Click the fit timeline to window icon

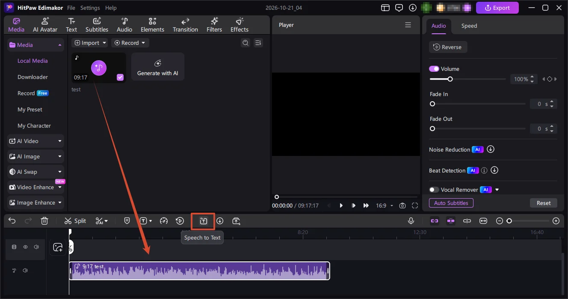click(x=483, y=221)
